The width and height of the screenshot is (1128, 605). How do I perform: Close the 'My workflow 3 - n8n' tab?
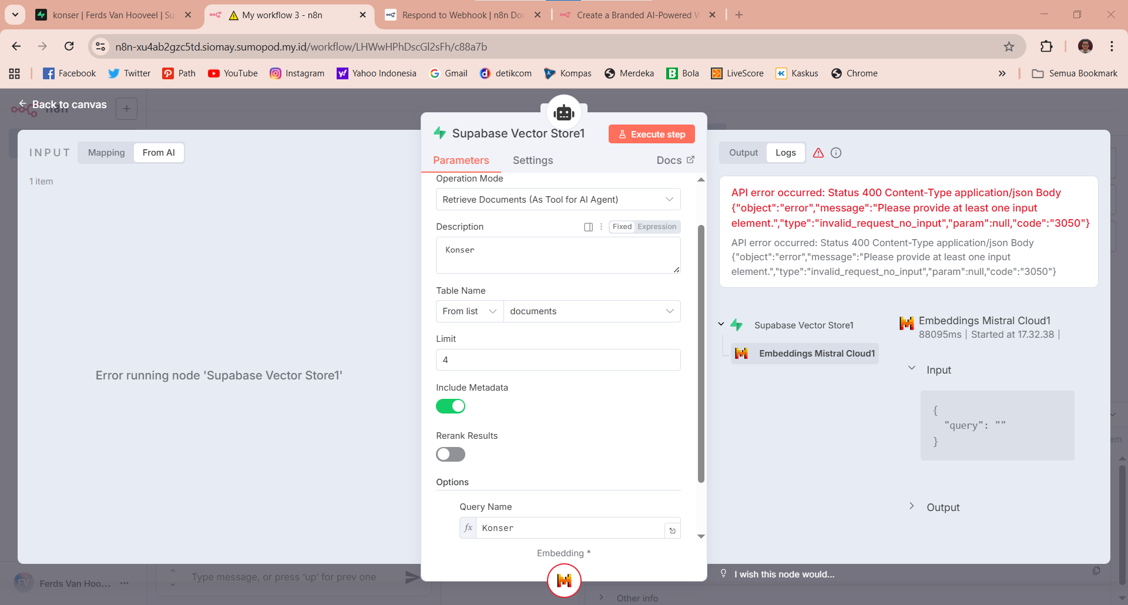pos(363,15)
